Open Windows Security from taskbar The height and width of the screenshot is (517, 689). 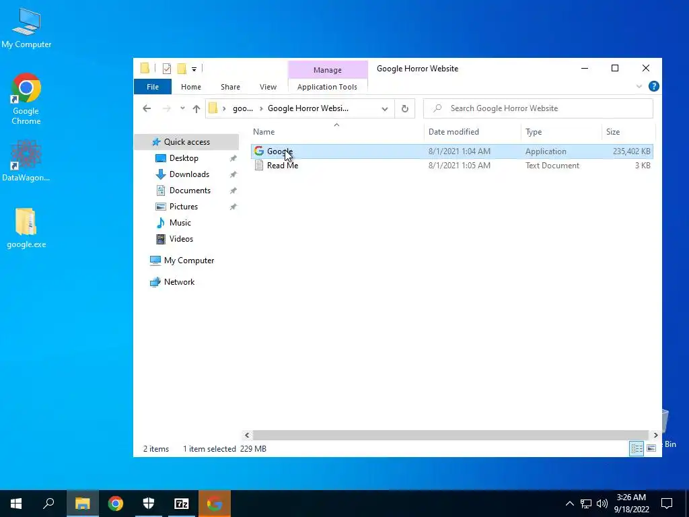pyautogui.click(x=149, y=504)
